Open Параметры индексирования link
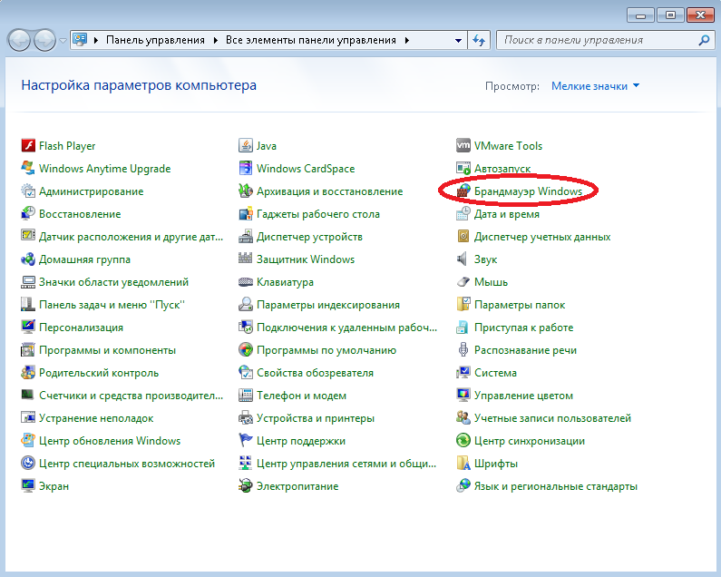721x577 pixels. click(x=328, y=305)
